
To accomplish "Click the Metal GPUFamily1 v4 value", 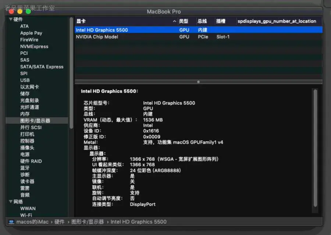I will point(183,142).
